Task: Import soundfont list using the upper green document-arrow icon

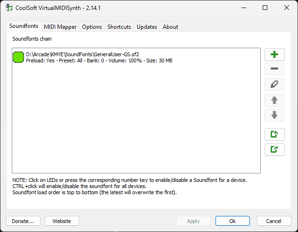Action: pos(274,134)
